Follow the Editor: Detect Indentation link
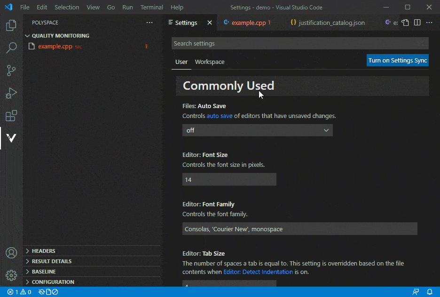Image resolution: width=440 pixels, height=297 pixels. click(x=258, y=272)
